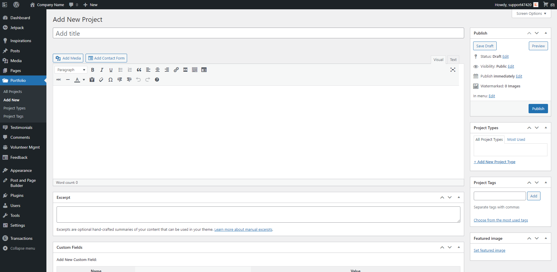Decrease paragraph indent
The height and width of the screenshot is (272, 557).
120,80
